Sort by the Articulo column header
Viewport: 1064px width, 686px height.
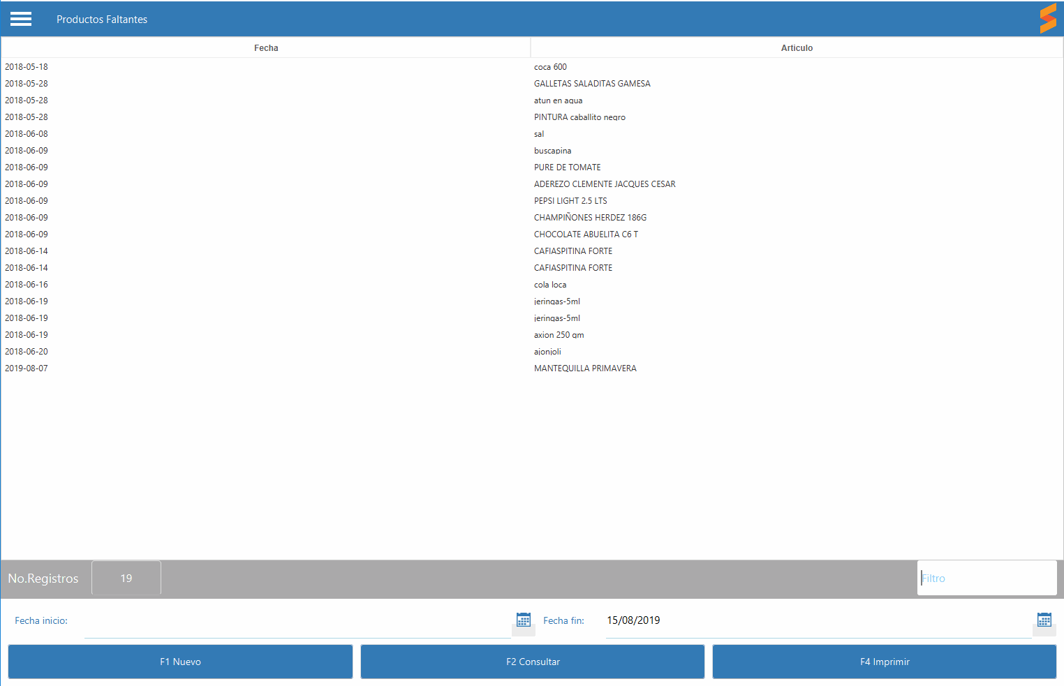click(x=797, y=48)
